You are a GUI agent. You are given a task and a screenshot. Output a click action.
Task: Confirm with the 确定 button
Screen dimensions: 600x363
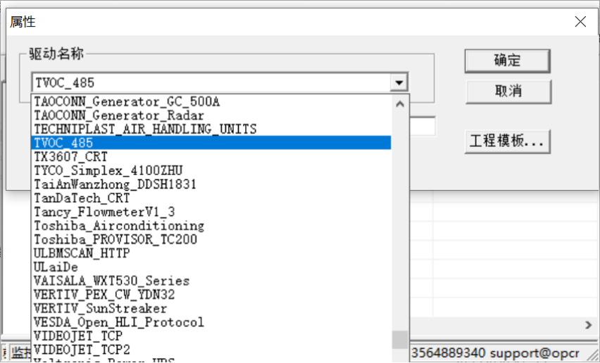(508, 60)
